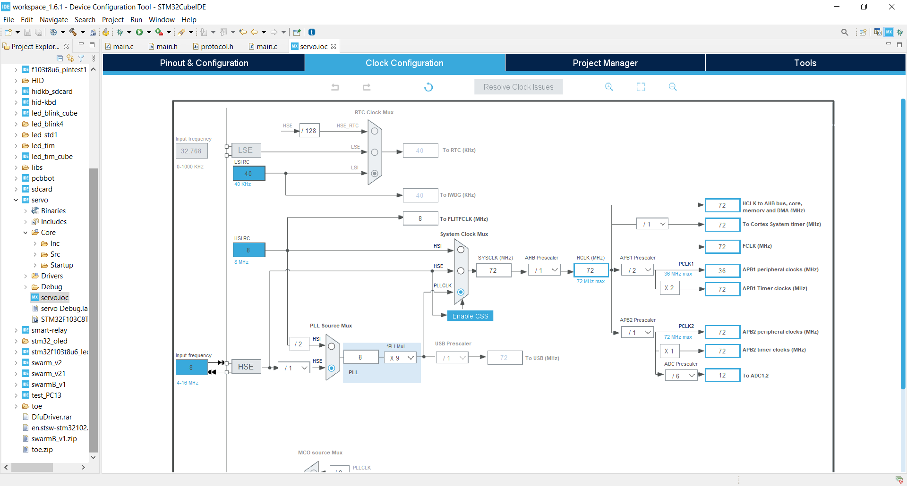Open the AHB Prescaler dropdown
Image resolution: width=907 pixels, height=486 pixels.
[544, 270]
